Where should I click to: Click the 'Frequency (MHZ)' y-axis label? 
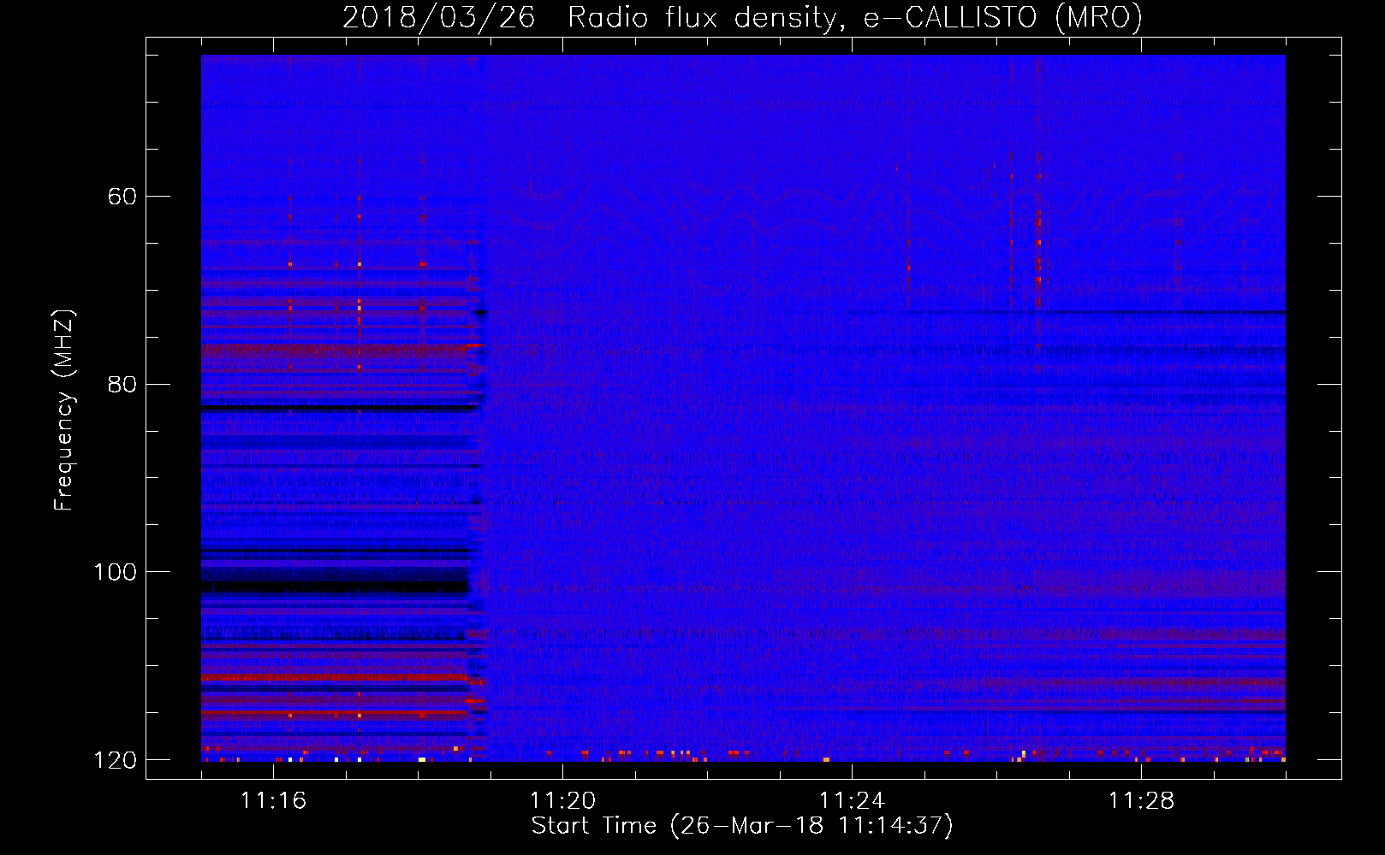coord(64,410)
